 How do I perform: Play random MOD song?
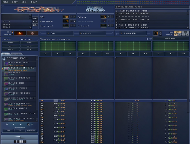click(8, 130)
